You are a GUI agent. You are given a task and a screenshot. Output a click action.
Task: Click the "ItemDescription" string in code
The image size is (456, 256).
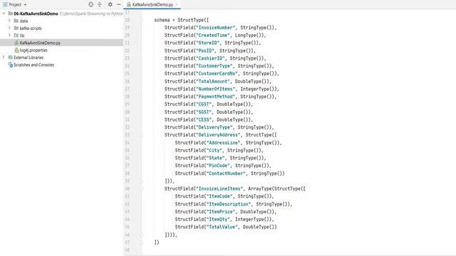(229, 204)
